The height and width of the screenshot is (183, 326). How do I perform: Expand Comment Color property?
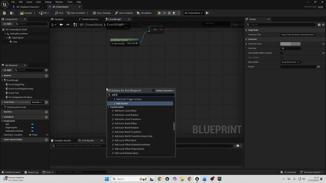246,44
